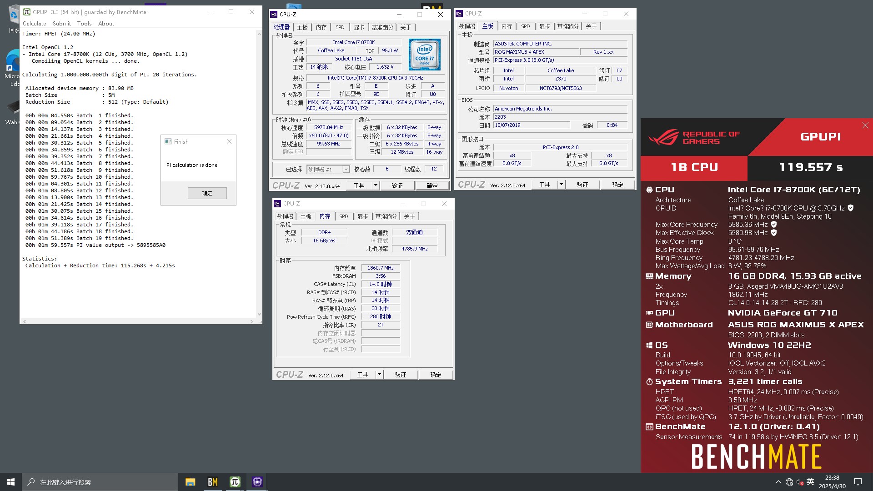Expand 工具 dropdown arrow in mainboard CPU-Z

pyautogui.click(x=561, y=185)
